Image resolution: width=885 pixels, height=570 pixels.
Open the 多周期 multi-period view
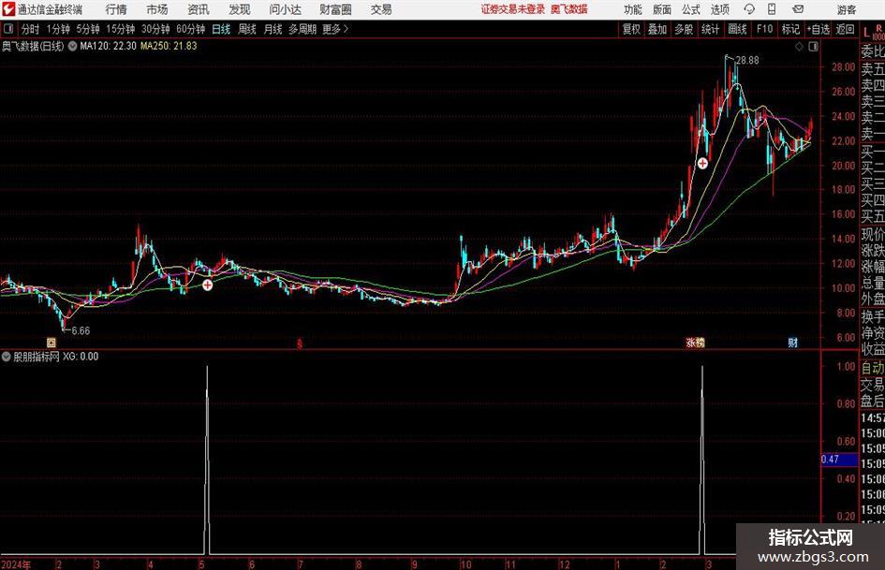[x=302, y=29]
